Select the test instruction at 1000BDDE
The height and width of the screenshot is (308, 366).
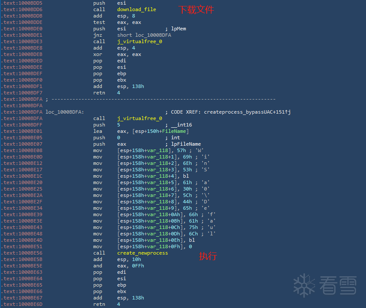(x=99, y=22)
